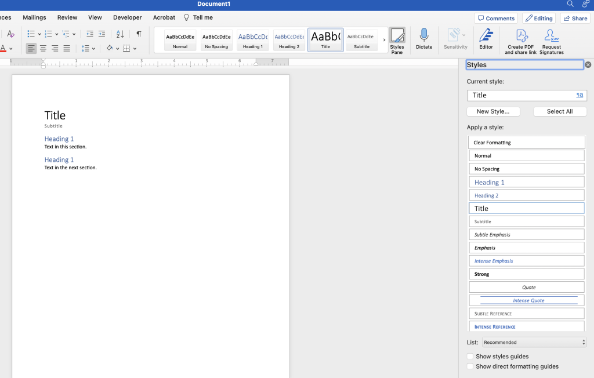Click the New Style... button
The width and height of the screenshot is (594, 378).
493,111
